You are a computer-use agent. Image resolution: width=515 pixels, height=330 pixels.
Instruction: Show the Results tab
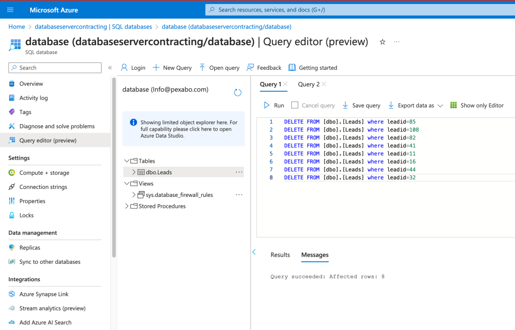[280, 255]
